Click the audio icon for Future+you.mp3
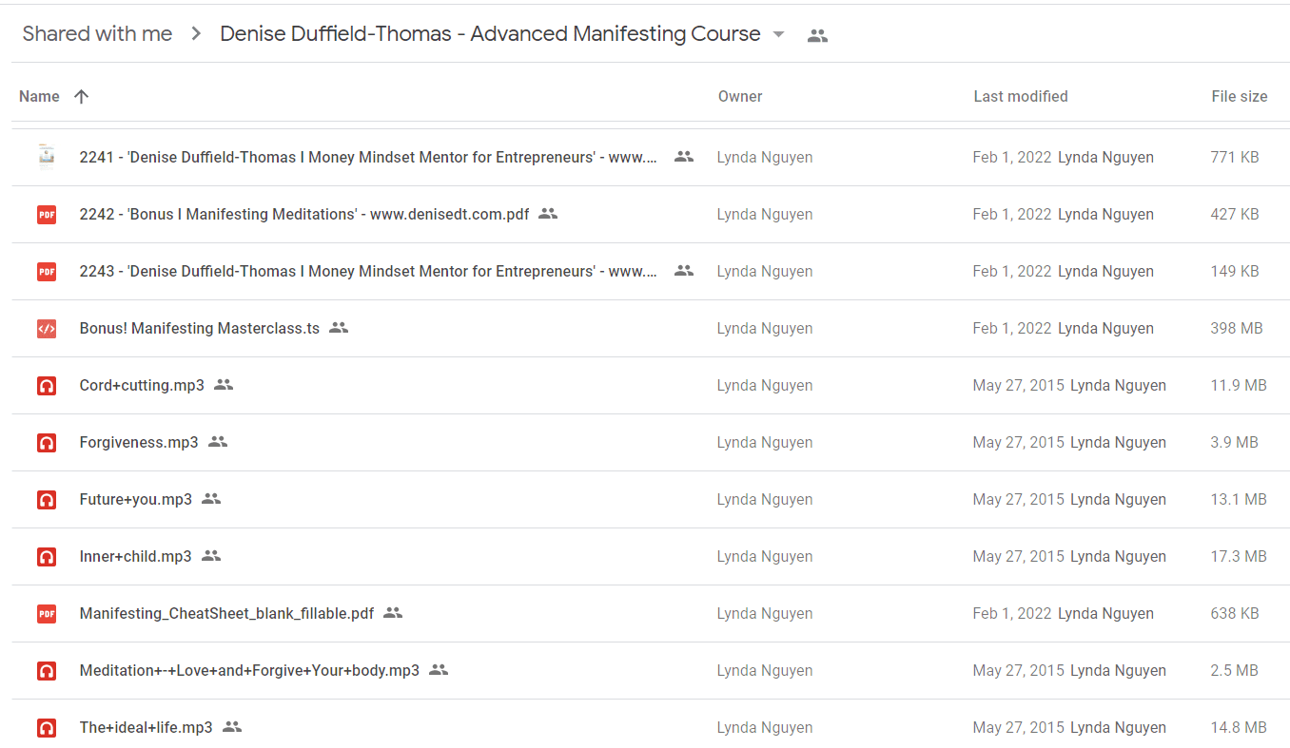The height and width of the screenshot is (748, 1290). click(x=47, y=500)
